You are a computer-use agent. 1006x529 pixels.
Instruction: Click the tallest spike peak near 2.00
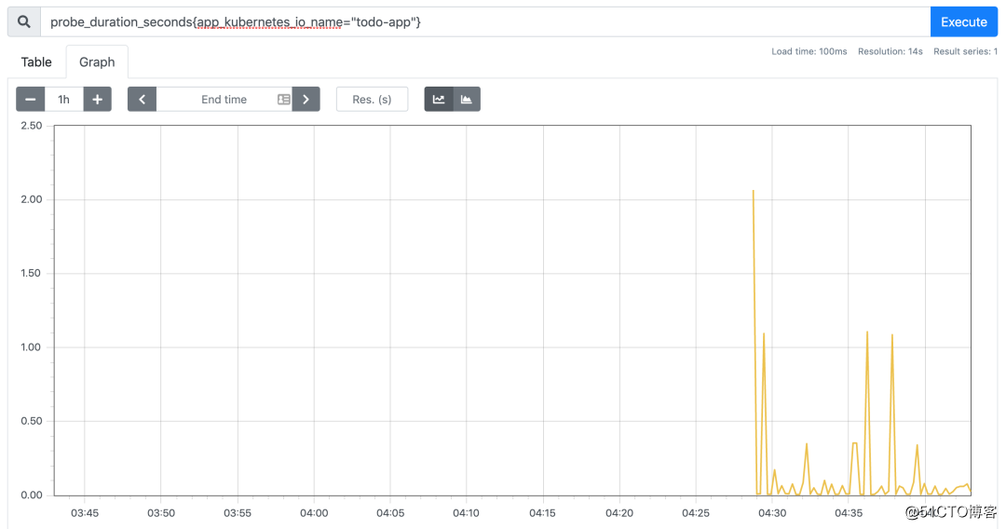[754, 191]
